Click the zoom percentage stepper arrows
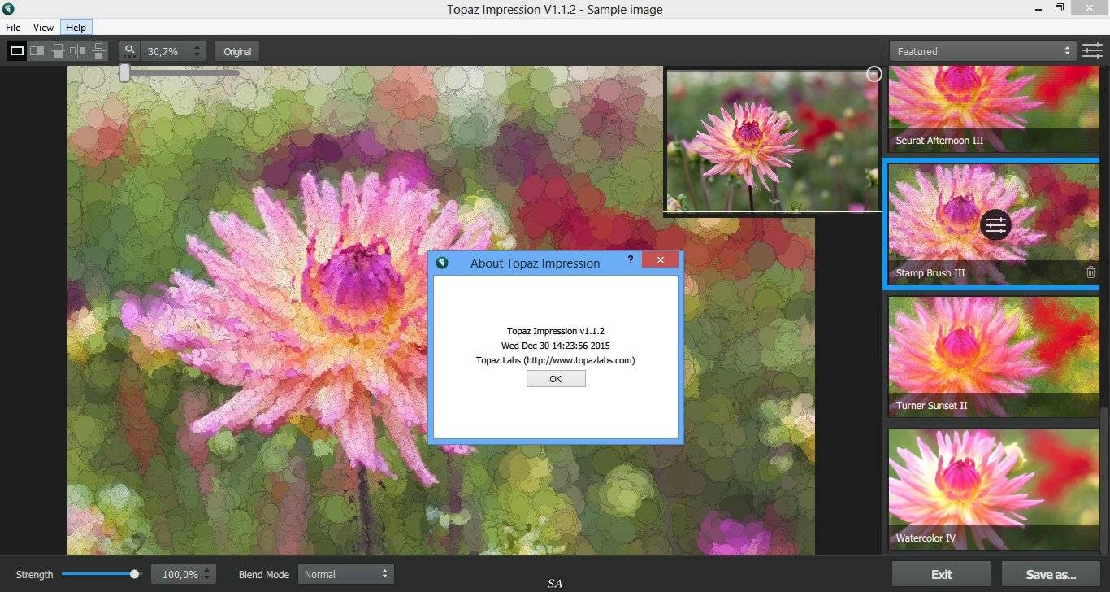 click(197, 51)
